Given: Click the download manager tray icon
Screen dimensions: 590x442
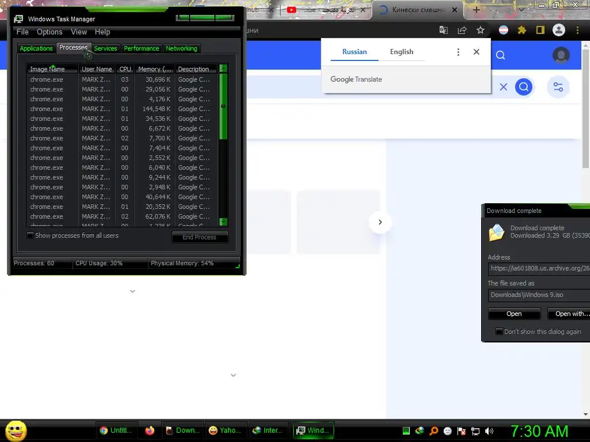Looking at the screenshot, I should click(x=420, y=430).
